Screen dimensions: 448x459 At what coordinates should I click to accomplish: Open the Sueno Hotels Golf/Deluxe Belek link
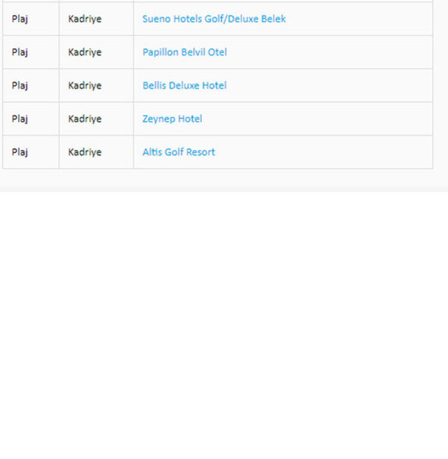pyautogui.click(x=213, y=19)
